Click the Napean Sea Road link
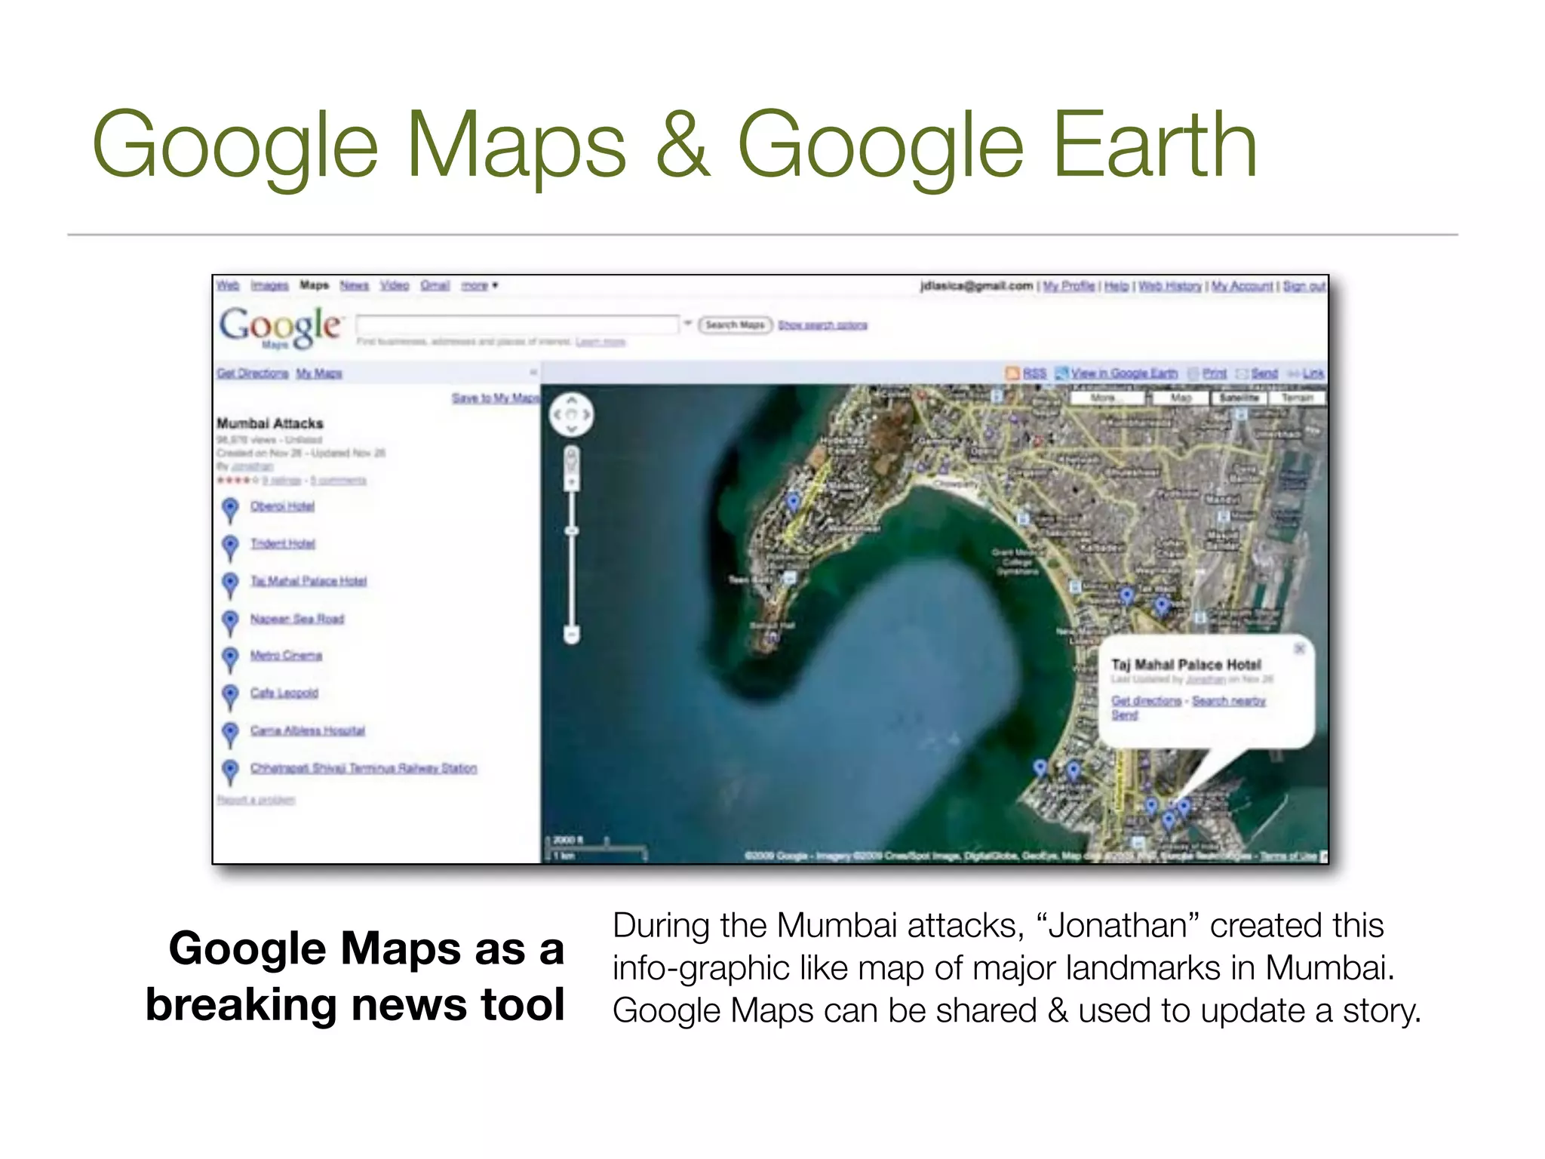1545x1159 pixels. coord(297,619)
